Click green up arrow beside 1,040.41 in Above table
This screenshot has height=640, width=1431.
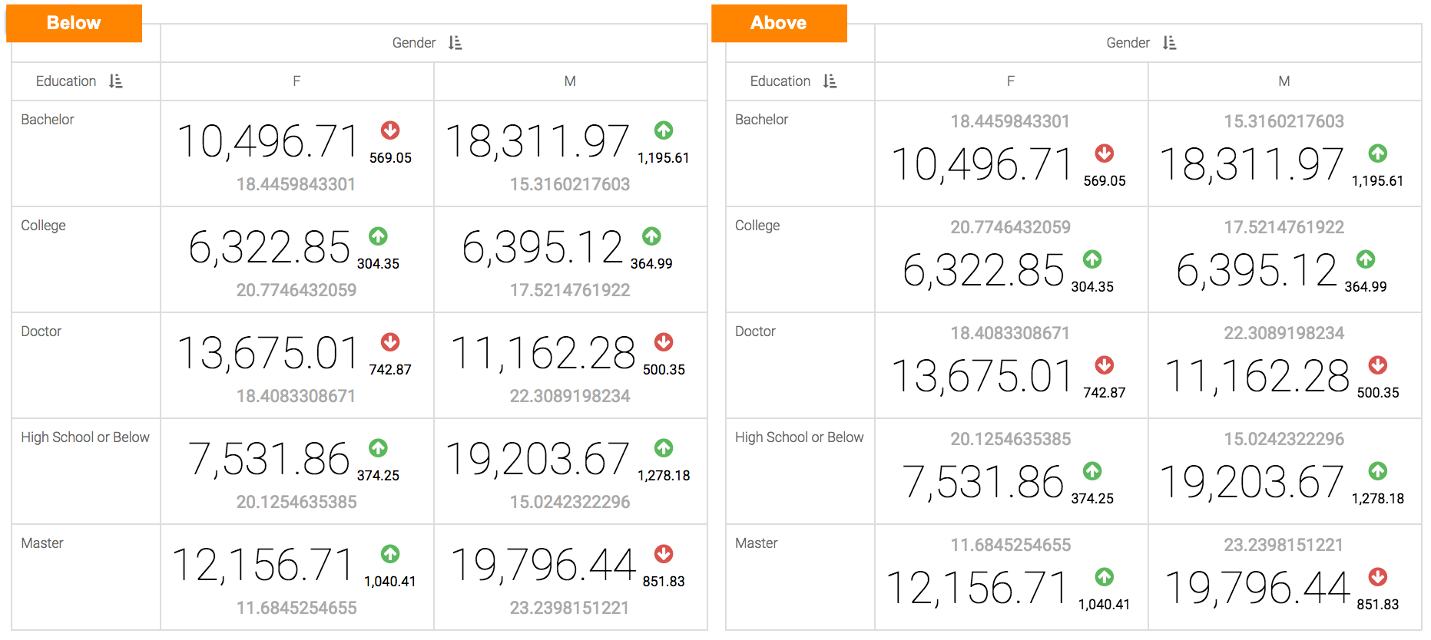coord(1104,577)
